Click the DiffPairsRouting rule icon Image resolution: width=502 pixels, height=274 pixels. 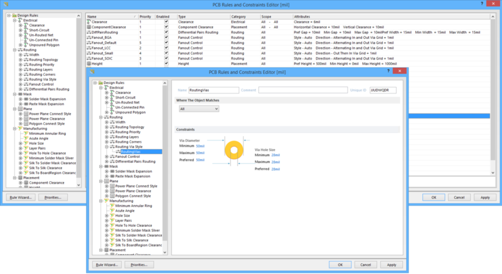click(x=88, y=33)
